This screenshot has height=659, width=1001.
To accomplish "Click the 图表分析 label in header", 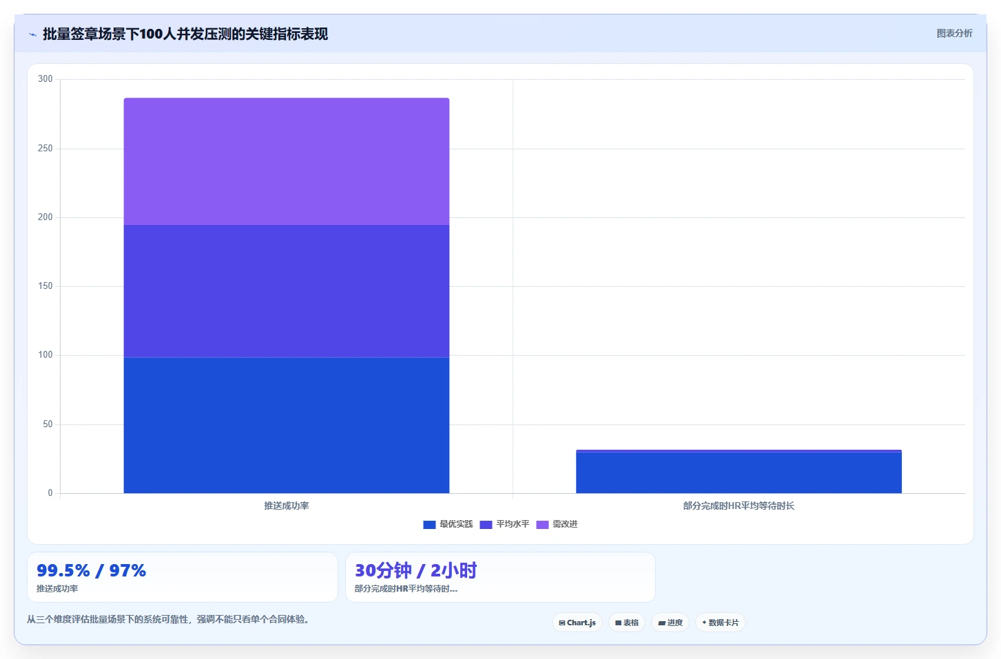I will pyautogui.click(x=954, y=33).
